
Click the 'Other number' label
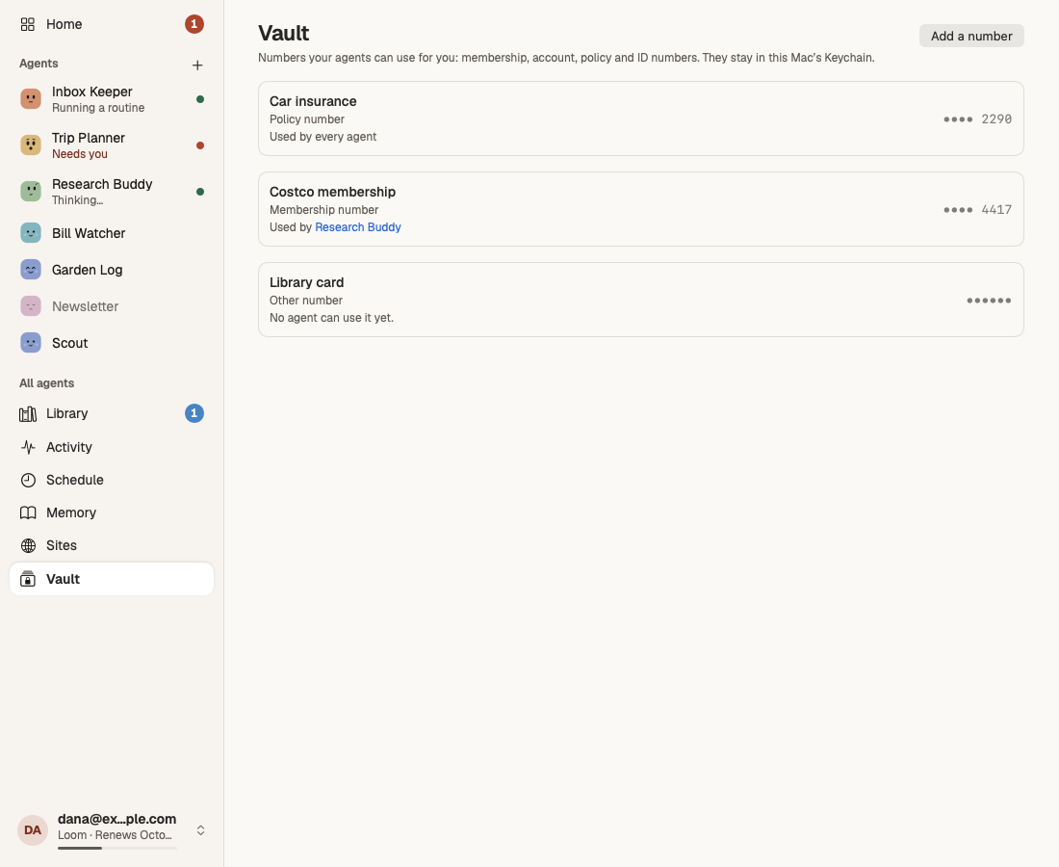pyautogui.click(x=306, y=300)
